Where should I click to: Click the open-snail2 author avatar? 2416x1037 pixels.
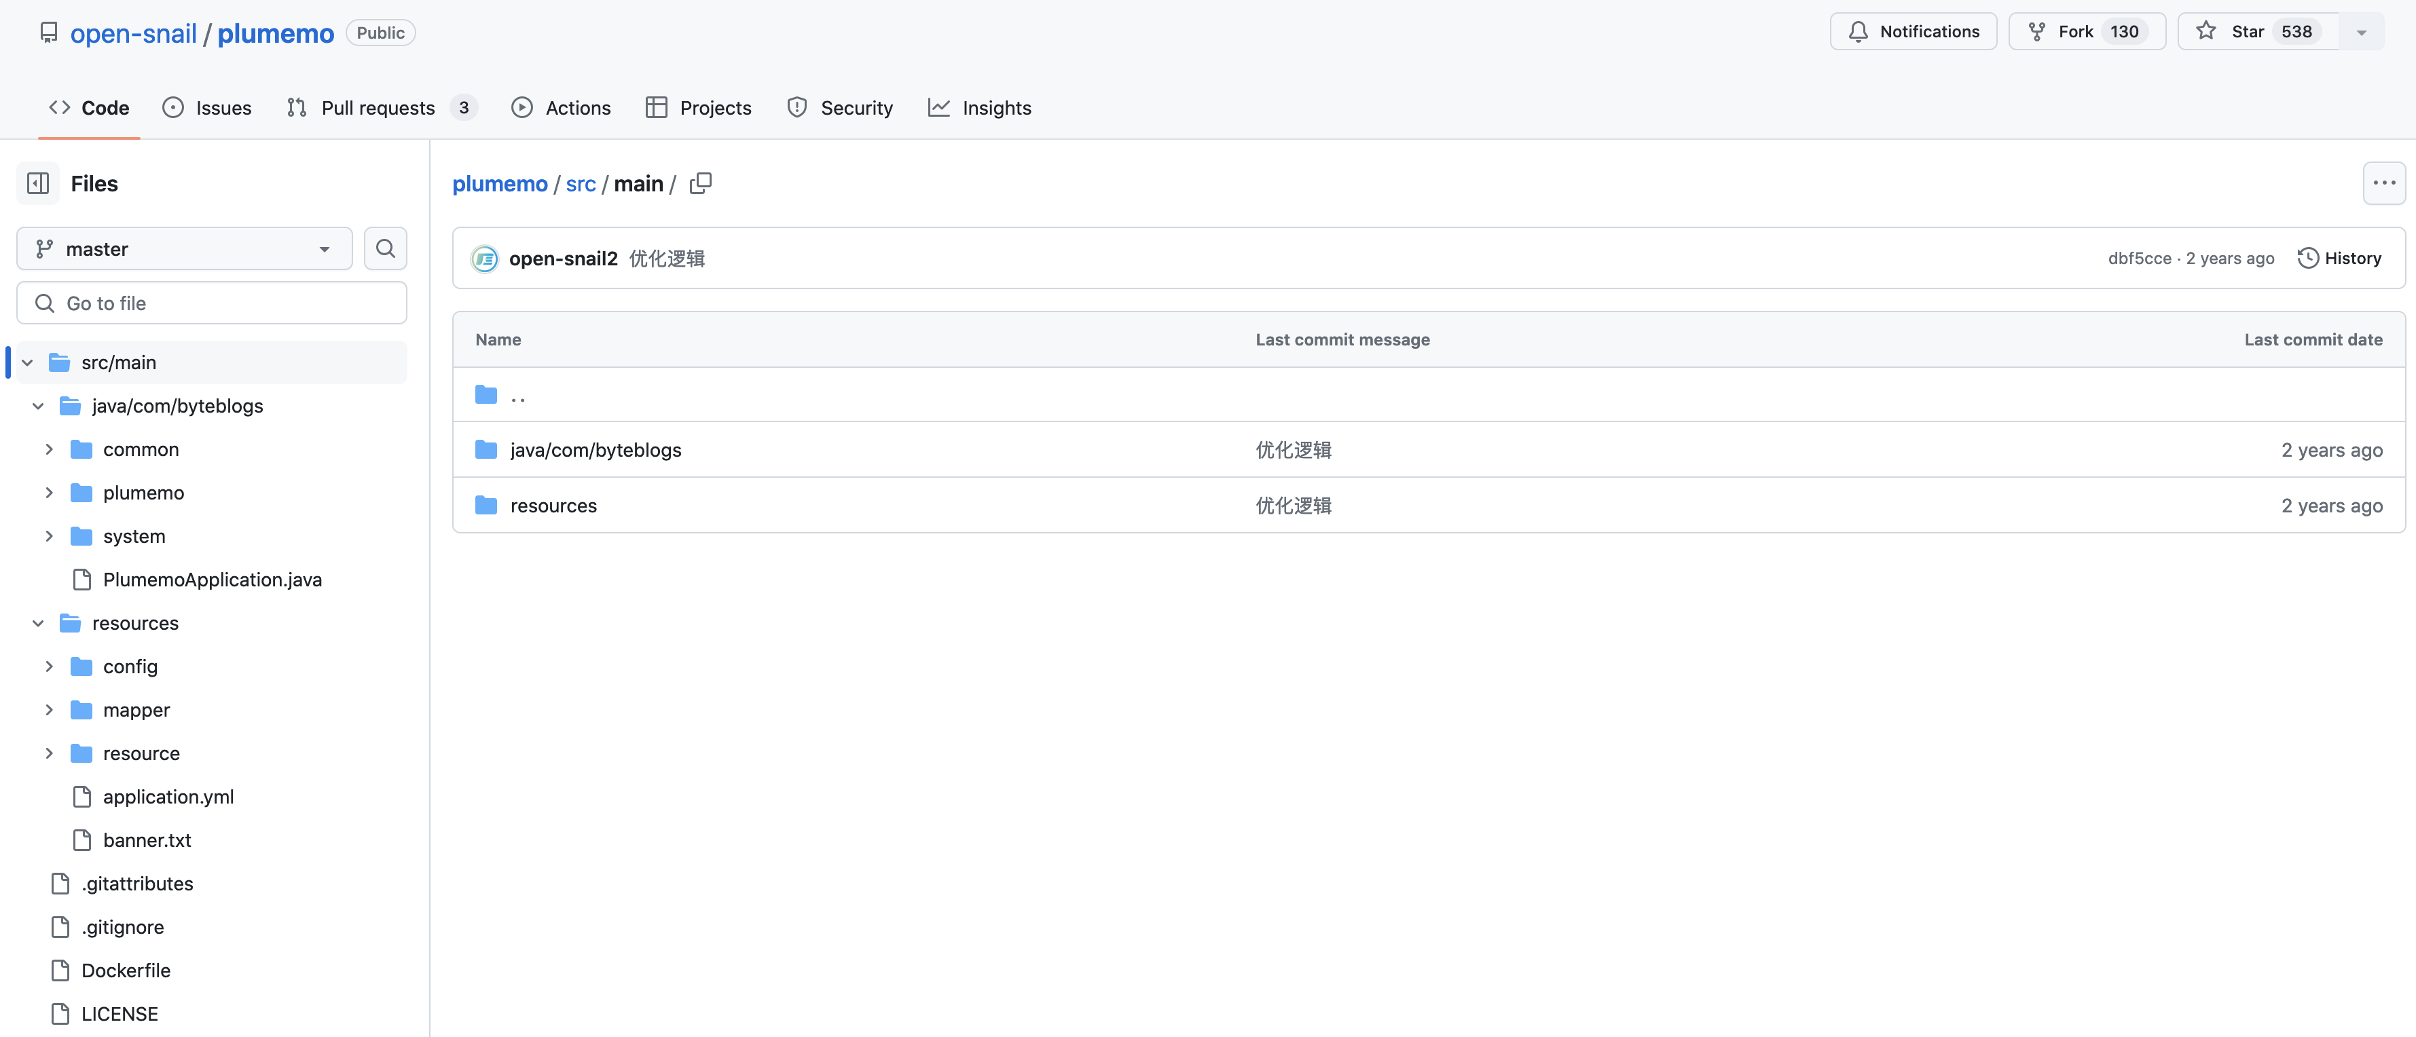tap(485, 259)
